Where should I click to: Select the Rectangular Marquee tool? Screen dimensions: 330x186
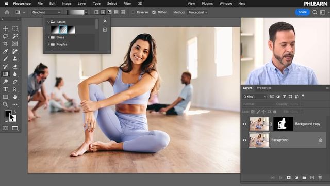[15, 28]
